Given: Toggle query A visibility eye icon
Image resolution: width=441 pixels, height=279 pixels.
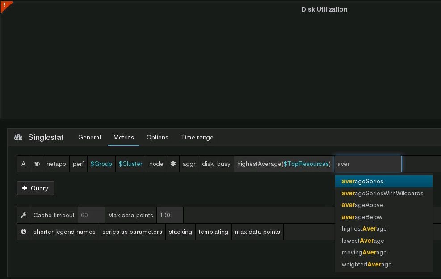Looking at the screenshot, I should tap(37, 164).
